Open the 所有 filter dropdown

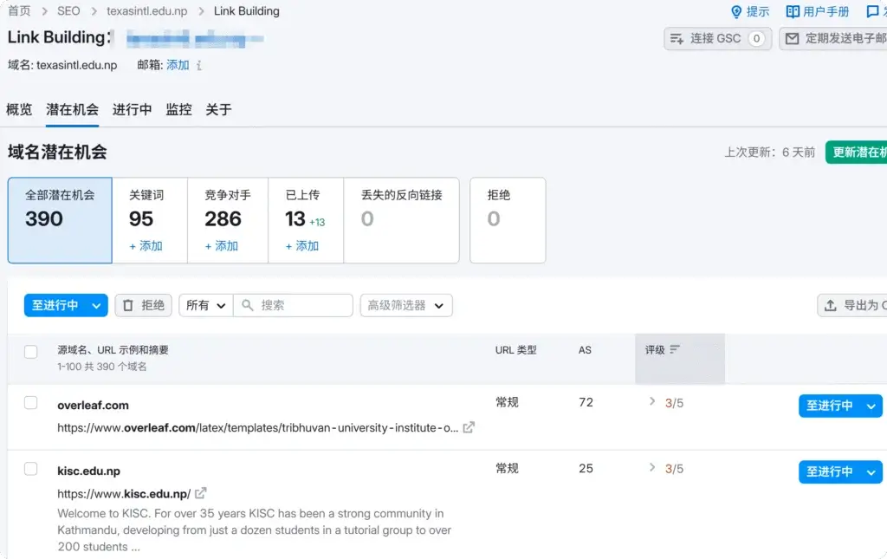[206, 305]
